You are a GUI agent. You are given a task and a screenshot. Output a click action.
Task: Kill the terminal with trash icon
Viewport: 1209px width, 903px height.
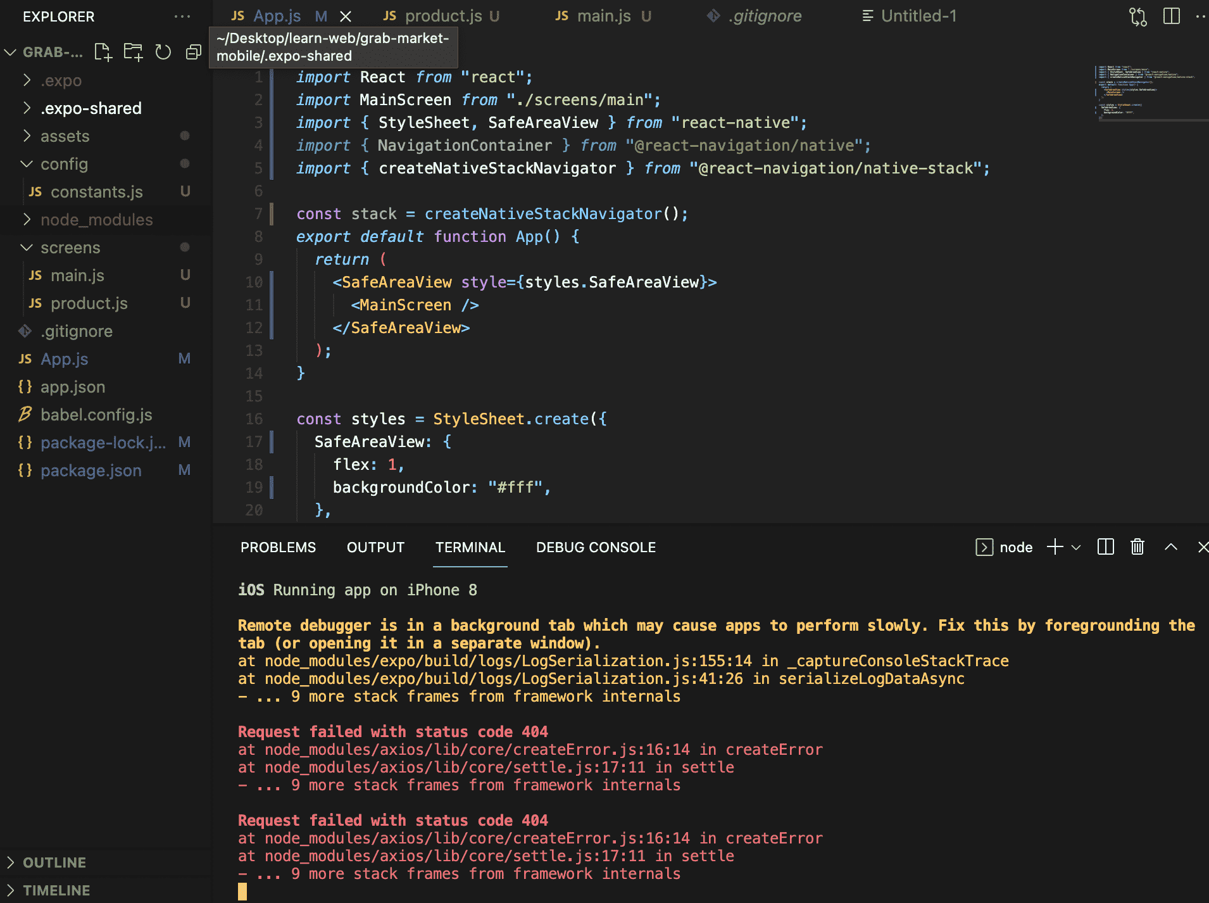click(x=1137, y=547)
